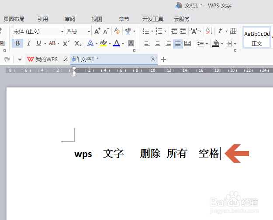The image size is (273, 220).
Task: Insert numbered list icon
Action: [159, 31]
